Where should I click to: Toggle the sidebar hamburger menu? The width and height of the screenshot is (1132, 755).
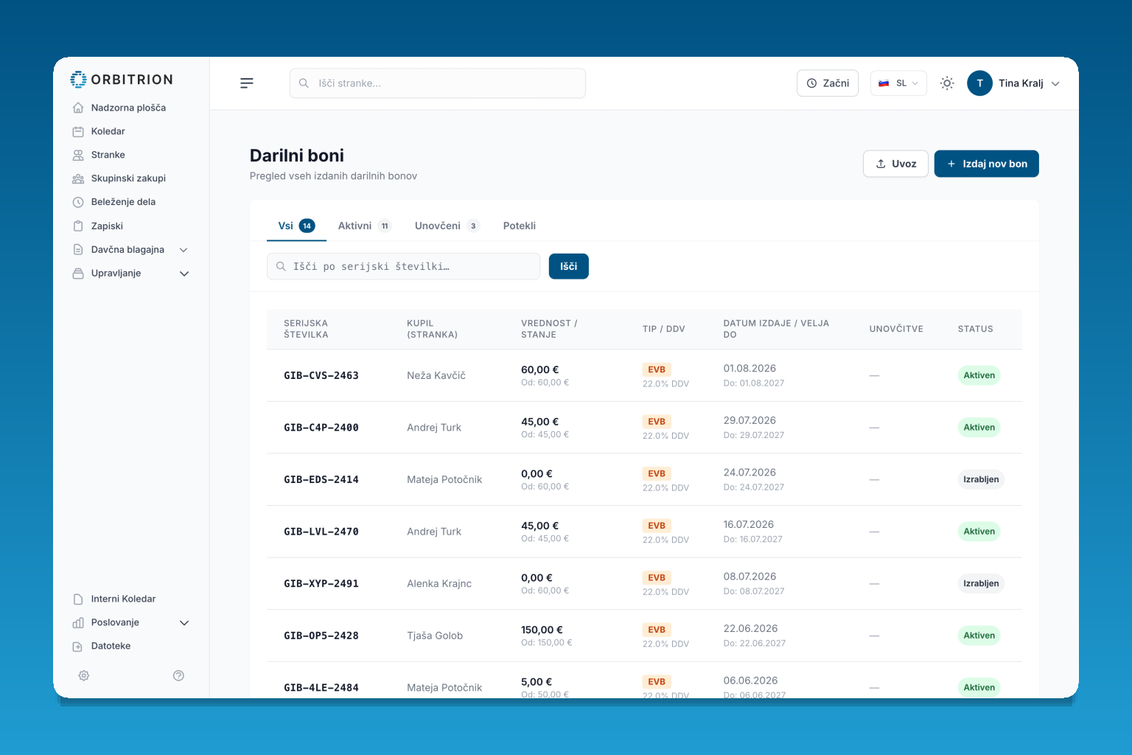pos(247,83)
